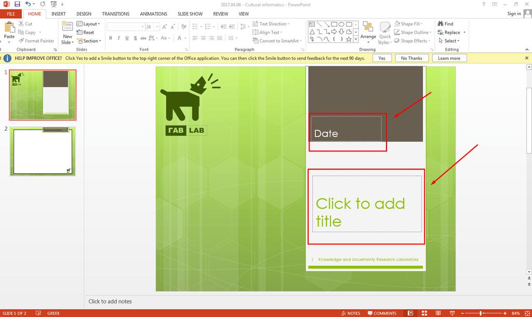This screenshot has width=532, height=317.
Task: Expand the shapes gallery More arrow
Action: coord(356,39)
